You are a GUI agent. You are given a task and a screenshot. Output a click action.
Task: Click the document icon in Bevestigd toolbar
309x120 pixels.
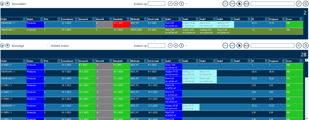[239, 46]
